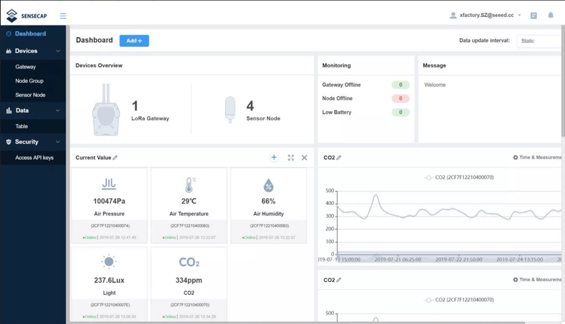Collapse the Data menu chevron
Viewport: 565px width, 324px height.
[58, 111]
